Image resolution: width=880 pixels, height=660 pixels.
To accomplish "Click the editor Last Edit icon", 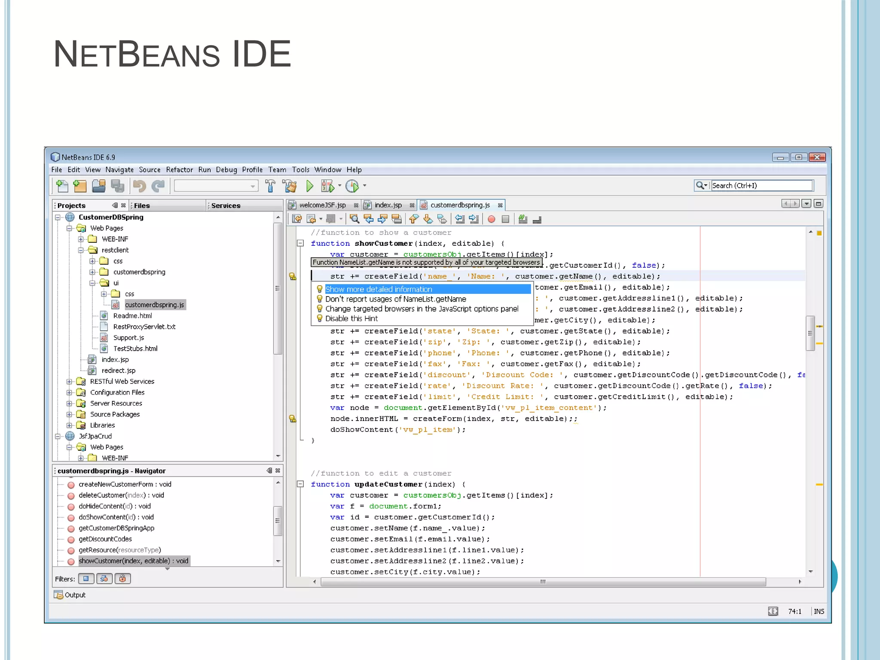I will pos(297,219).
